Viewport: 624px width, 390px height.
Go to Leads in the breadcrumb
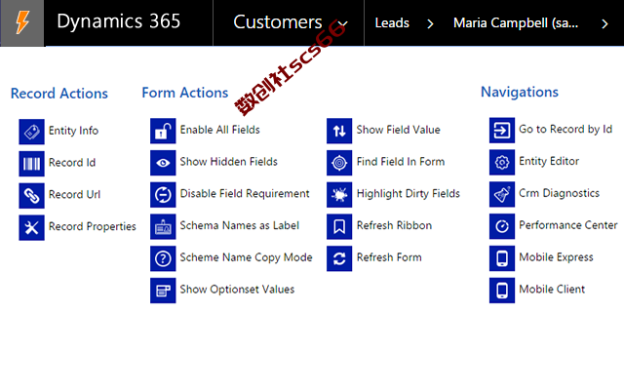(x=392, y=23)
